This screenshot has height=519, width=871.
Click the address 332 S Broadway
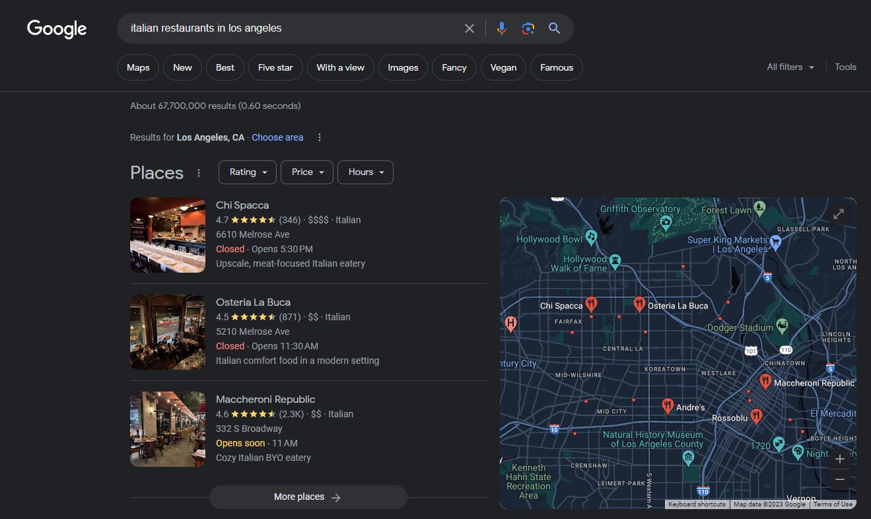coord(249,429)
